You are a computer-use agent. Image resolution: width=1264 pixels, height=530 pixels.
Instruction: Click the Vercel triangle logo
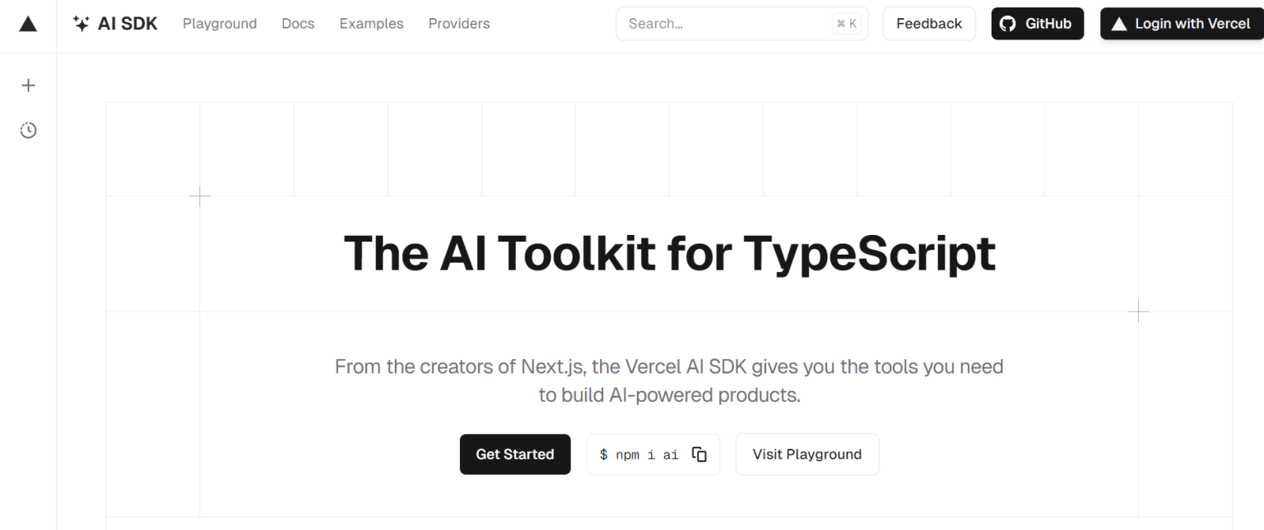tap(28, 23)
